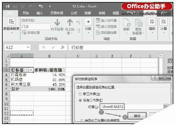Select row 8 header
Viewport: 175px width, 126px height.
7,94
